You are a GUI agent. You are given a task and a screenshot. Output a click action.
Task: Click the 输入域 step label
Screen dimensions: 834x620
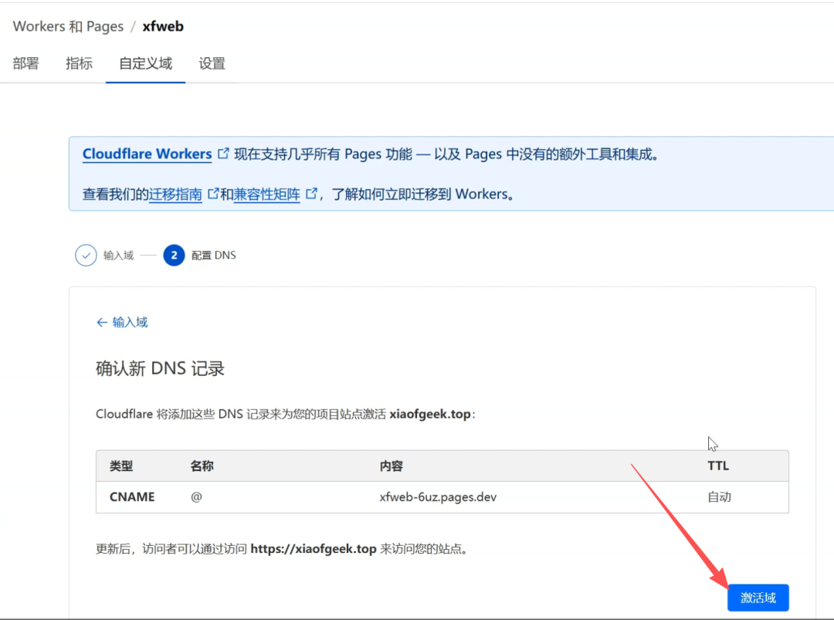(118, 256)
